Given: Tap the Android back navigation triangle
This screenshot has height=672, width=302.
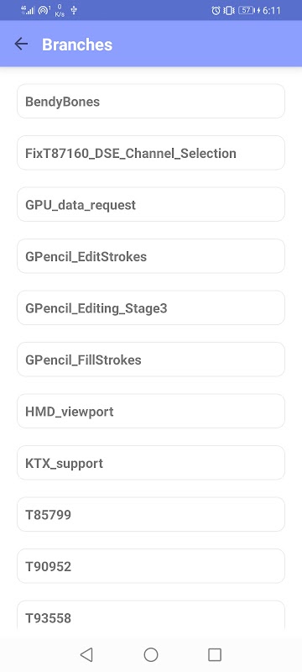Looking at the screenshot, I should point(86,654).
